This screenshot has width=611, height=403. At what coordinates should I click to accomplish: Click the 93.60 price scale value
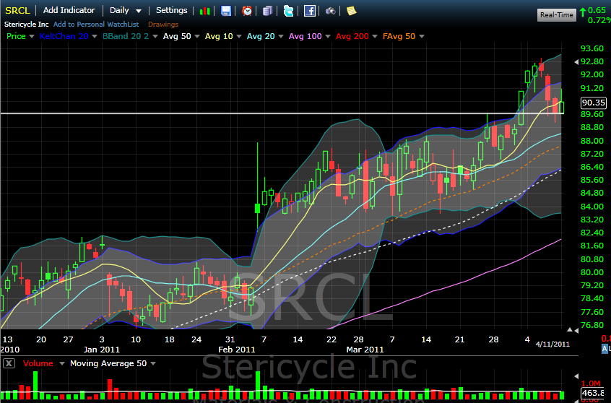(x=592, y=48)
